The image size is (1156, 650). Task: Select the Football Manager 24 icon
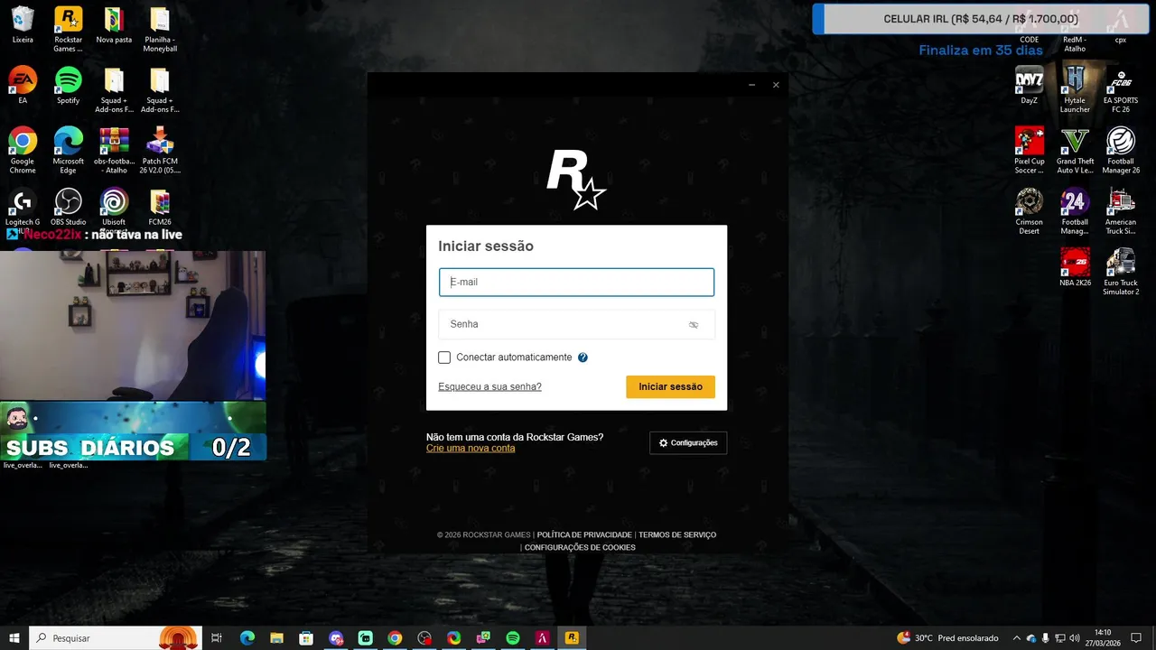[1075, 211]
